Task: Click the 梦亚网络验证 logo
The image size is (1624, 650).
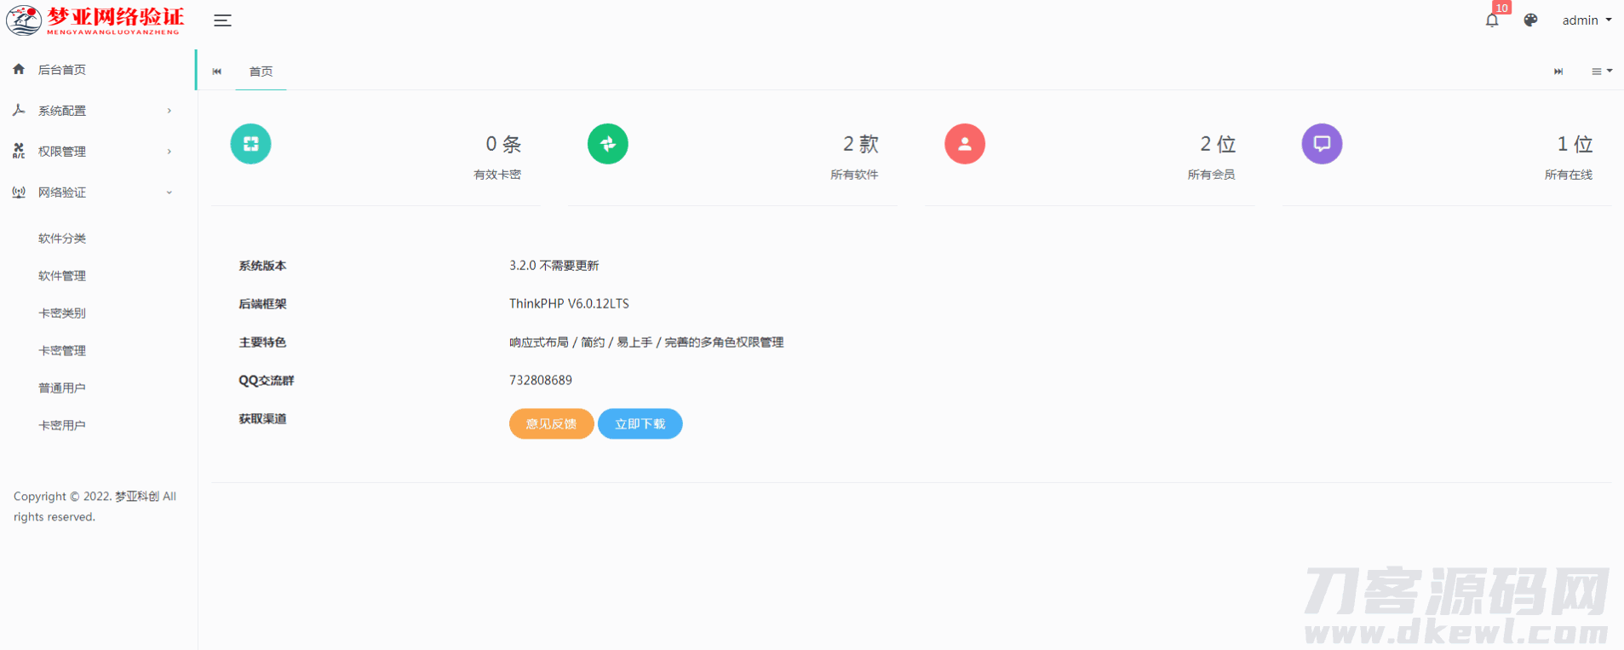Action: click(95, 20)
